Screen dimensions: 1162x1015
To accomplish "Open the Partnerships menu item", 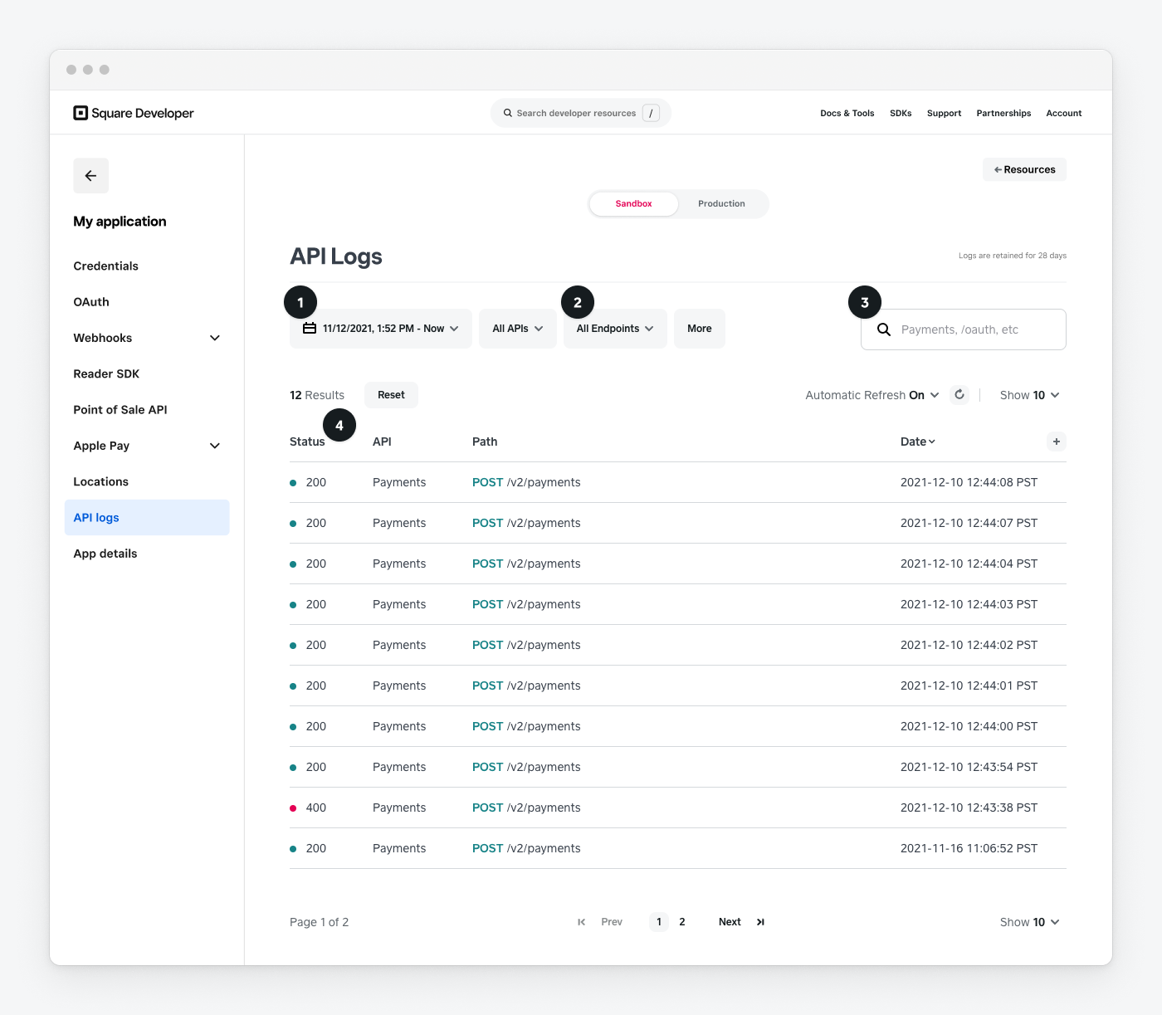I will pos(1003,113).
